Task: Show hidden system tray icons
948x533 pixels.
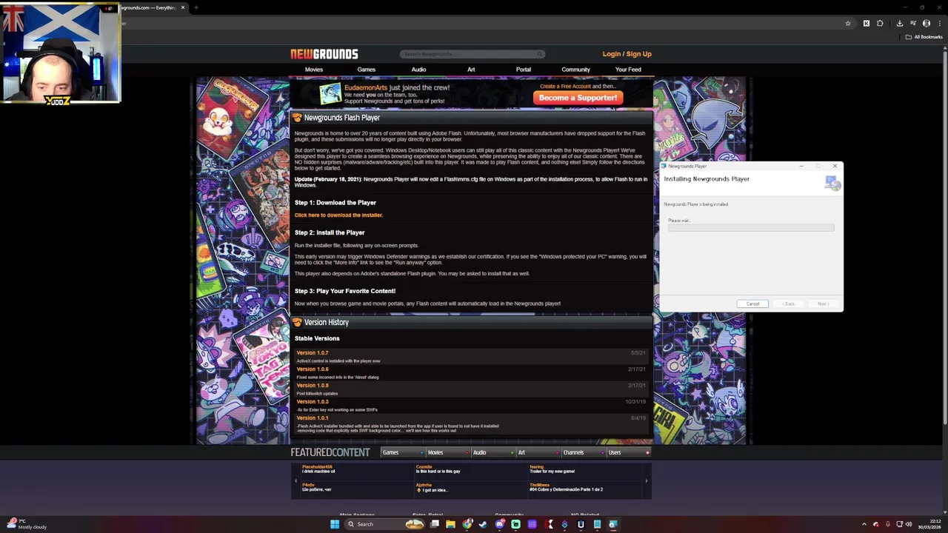Action: (x=864, y=524)
